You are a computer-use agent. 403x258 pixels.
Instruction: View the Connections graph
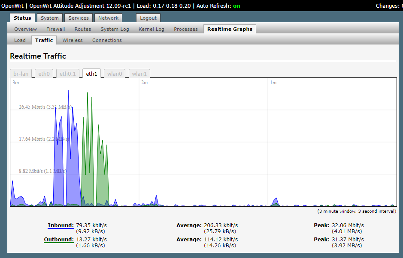(106, 40)
